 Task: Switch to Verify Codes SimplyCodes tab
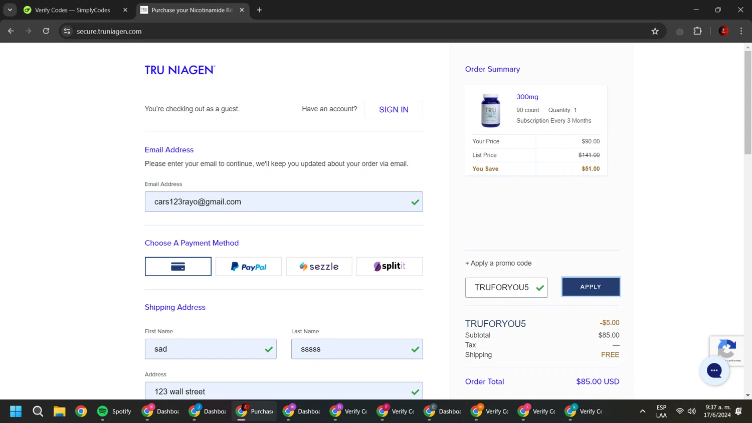pyautogui.click(x=73, y=10)
